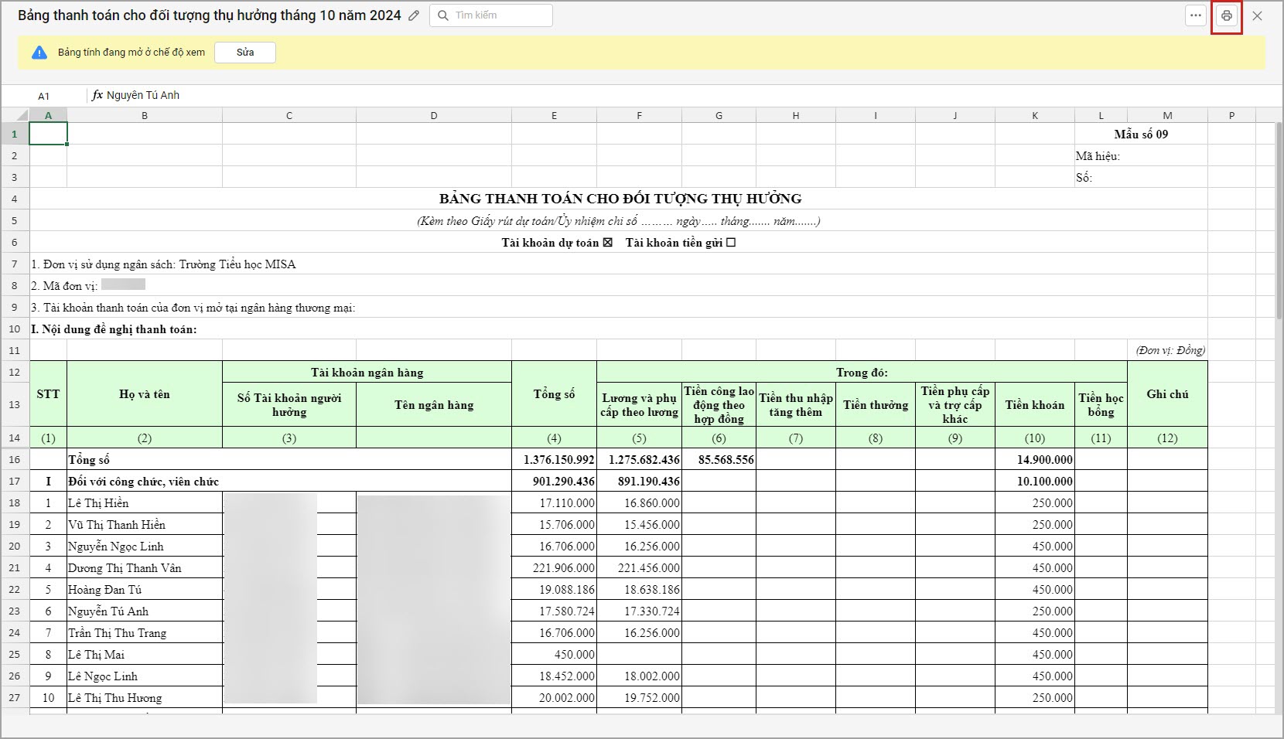Tick the Tài khoản tiền gửi checkbox

(731, 243)
